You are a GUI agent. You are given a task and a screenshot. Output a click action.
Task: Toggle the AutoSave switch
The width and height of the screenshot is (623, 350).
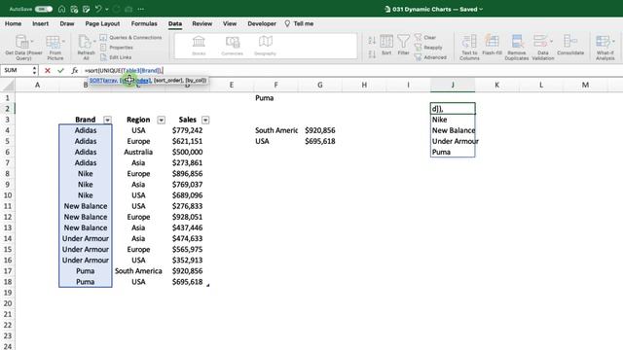tap(43, 9)
